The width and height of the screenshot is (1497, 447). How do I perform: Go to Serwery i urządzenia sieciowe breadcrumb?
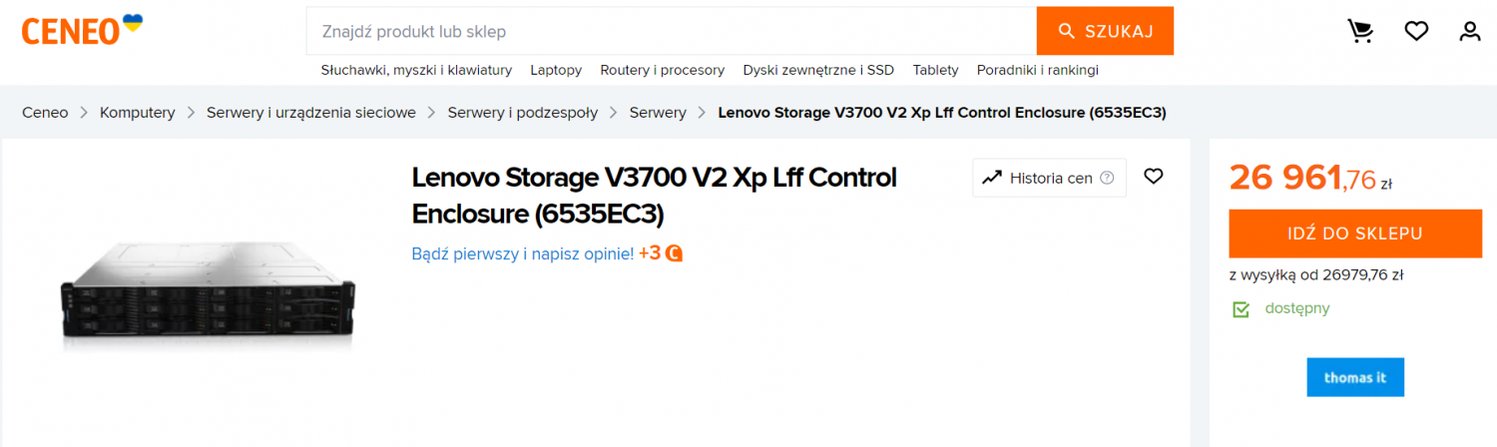coord(311,113)
